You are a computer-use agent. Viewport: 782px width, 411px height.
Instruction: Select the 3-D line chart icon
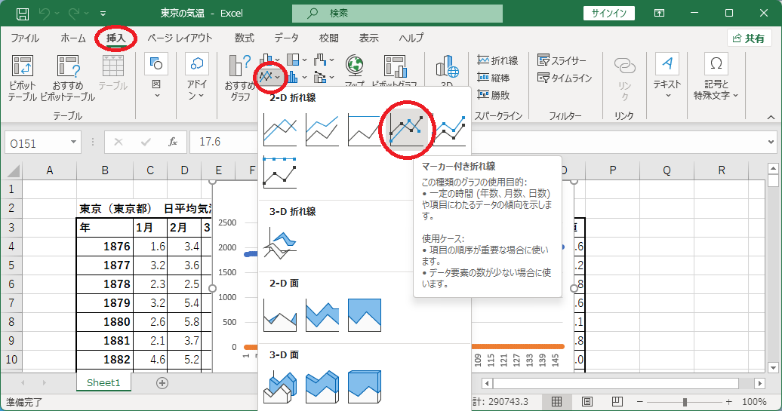coord(280,243)
